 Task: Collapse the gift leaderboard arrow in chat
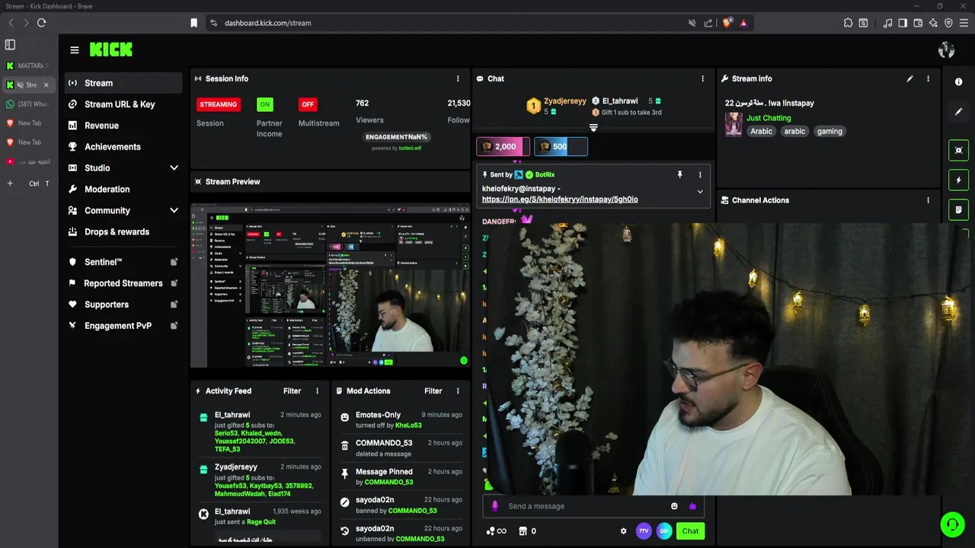(593, 128)
